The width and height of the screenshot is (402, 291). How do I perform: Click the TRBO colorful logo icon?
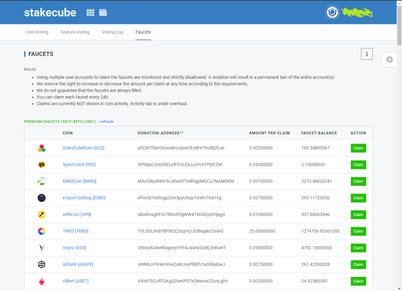(x=42, y=231)
